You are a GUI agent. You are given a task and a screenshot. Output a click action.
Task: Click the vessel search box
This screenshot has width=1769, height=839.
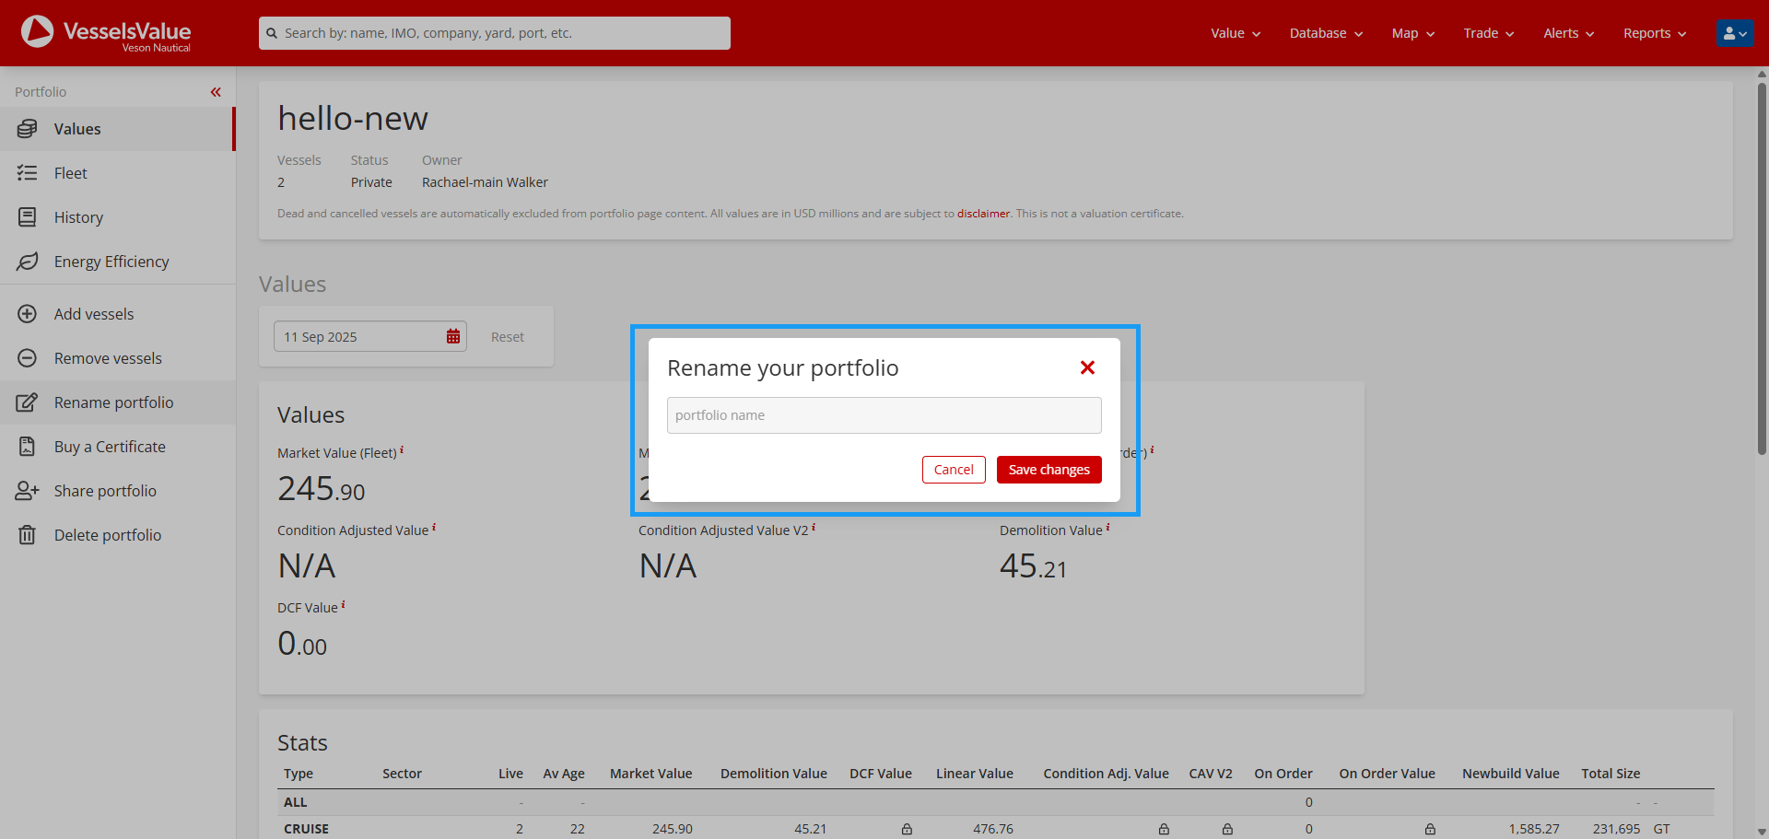(495, 33)
